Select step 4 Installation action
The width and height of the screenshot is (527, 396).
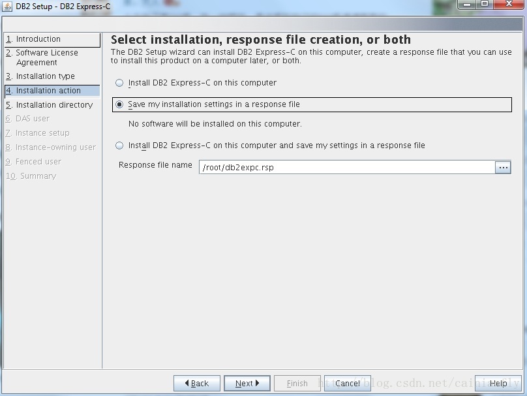pos(52,91)
